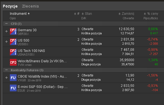Collapse the Kontrakty Futures (3) group
Viewport: 164px width, 105px height.
pyautogui.click(x=6, y=70)
